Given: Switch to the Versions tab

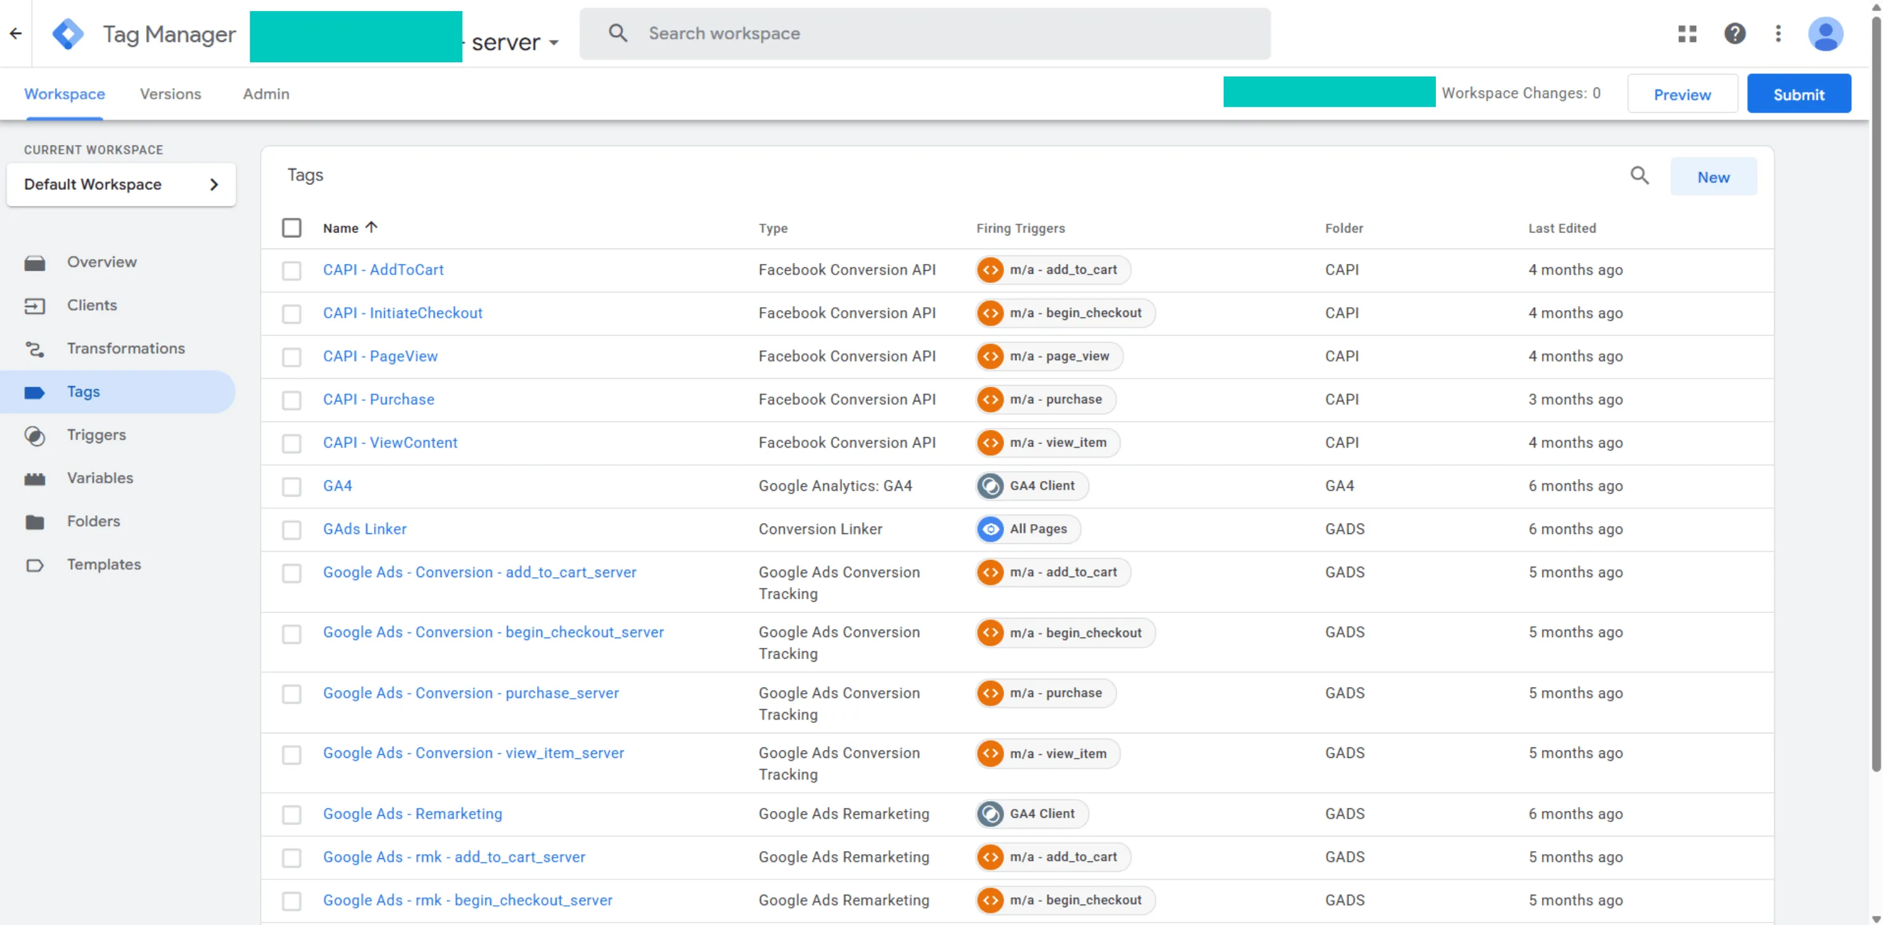Looking at the screenshot, I should click(x=170, y=94).
